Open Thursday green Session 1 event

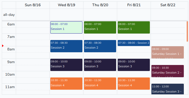click(100, 28)
